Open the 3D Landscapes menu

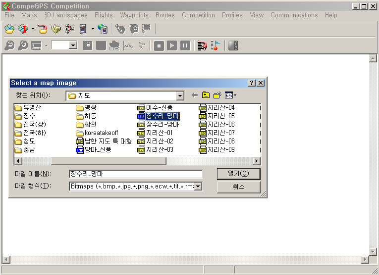point(66,15)
